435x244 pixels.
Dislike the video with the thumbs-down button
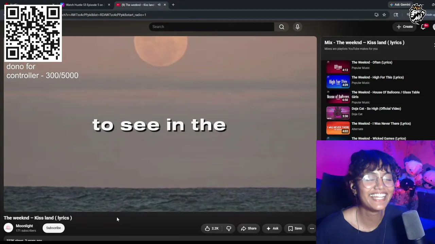tap(229, 228)
